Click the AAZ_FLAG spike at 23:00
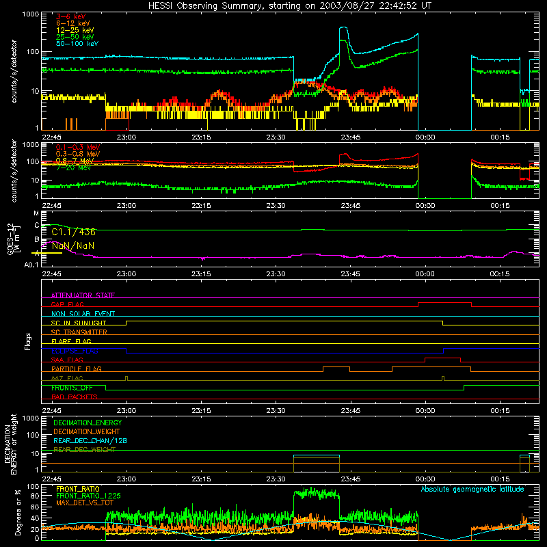Image resolution: width=547 pixels, height=547 pixels. coord(126,378)
